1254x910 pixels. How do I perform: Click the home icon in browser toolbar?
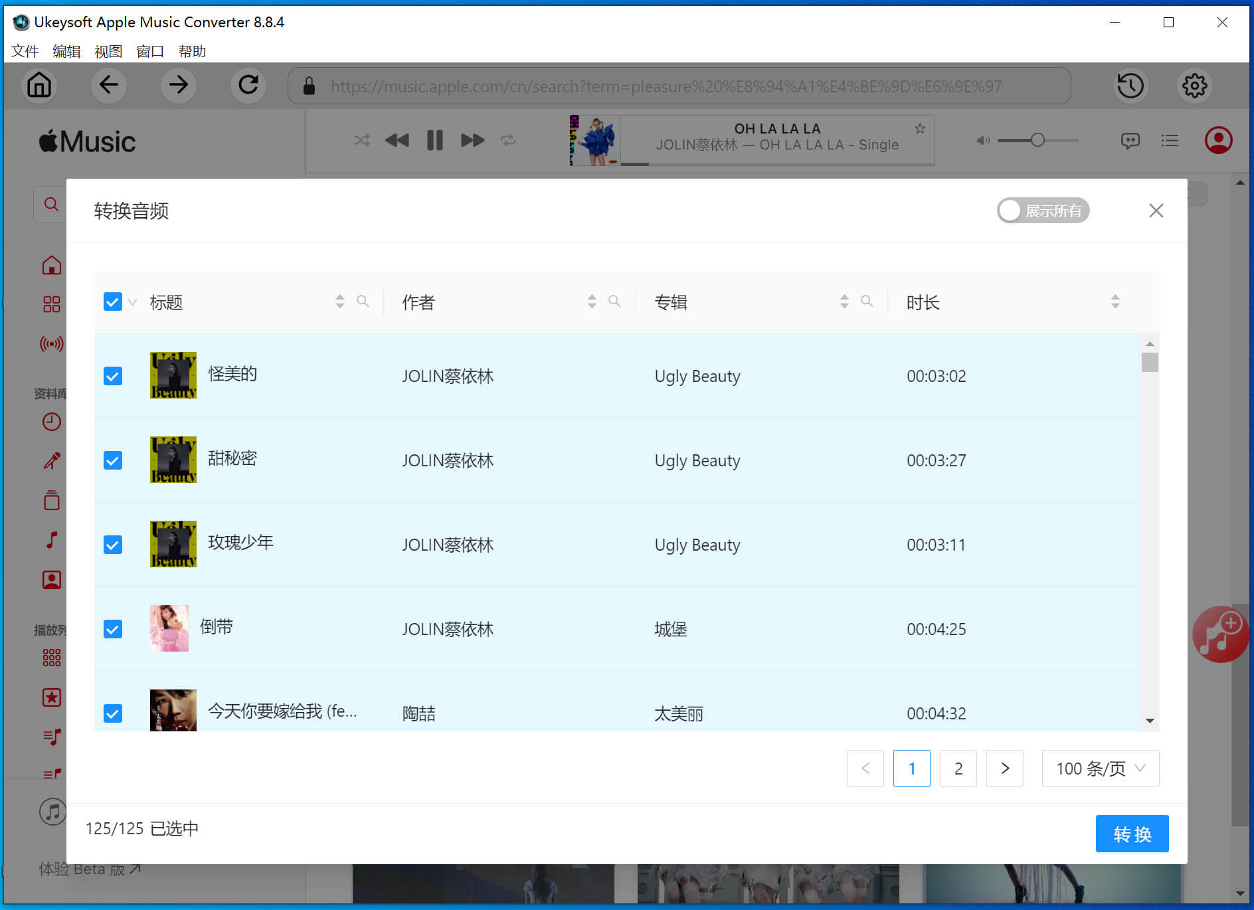39,86
